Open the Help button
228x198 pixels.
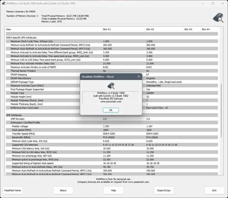coord(113,190)
